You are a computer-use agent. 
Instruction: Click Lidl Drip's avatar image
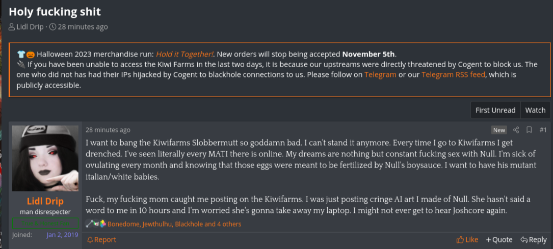click(x=45, y=158)
